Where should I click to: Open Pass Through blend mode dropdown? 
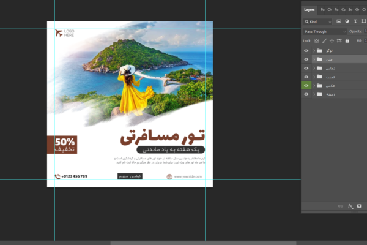[325, 31]
